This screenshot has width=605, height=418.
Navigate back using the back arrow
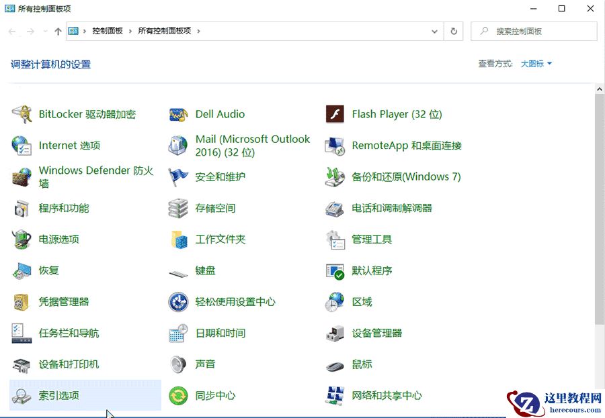tap(11, 31)
